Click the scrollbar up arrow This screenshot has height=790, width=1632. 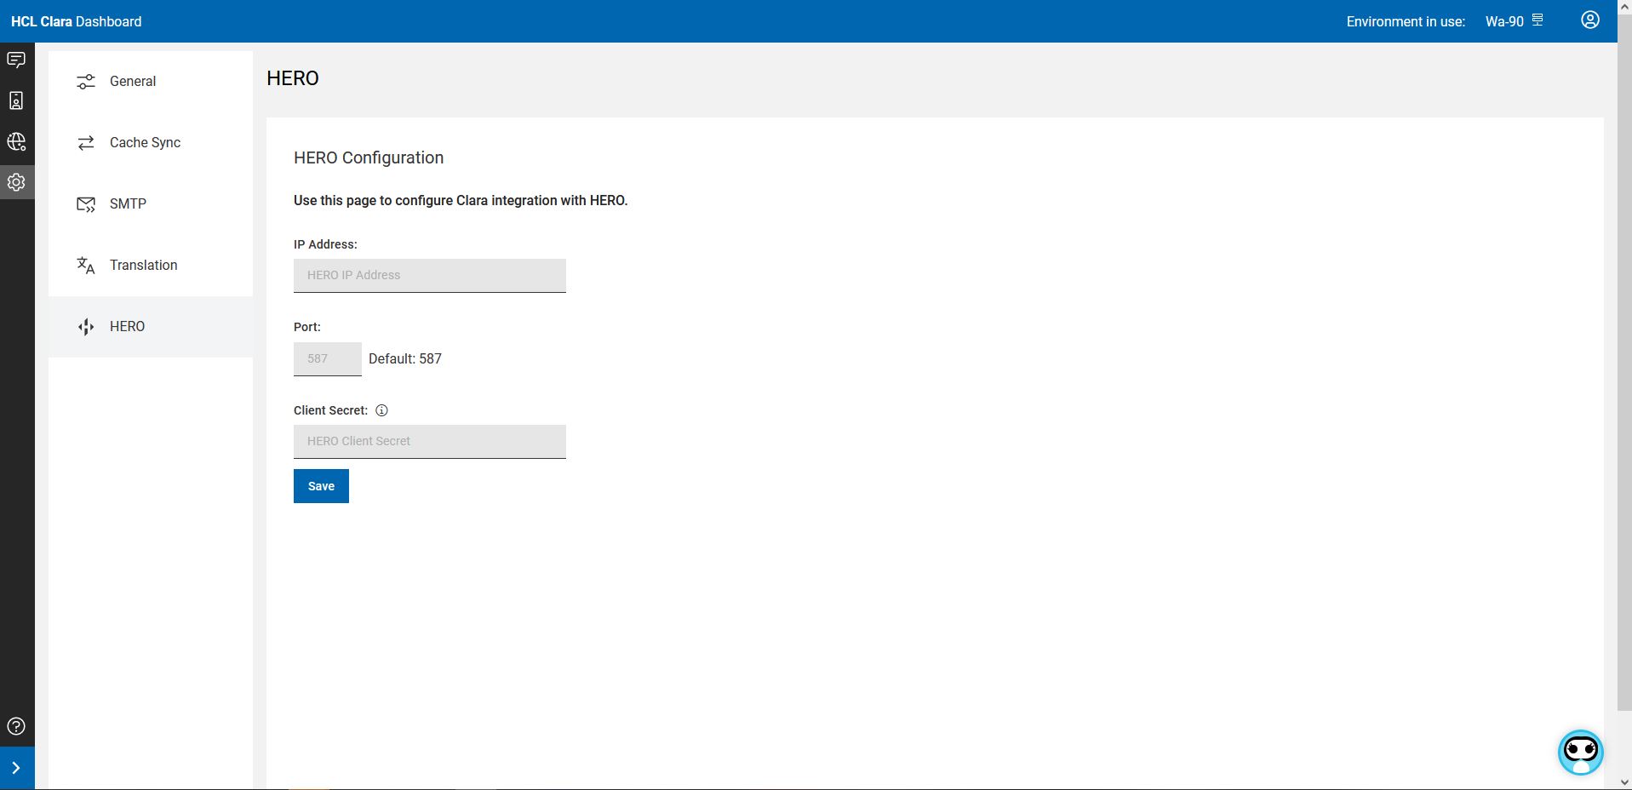(1624, 7)
